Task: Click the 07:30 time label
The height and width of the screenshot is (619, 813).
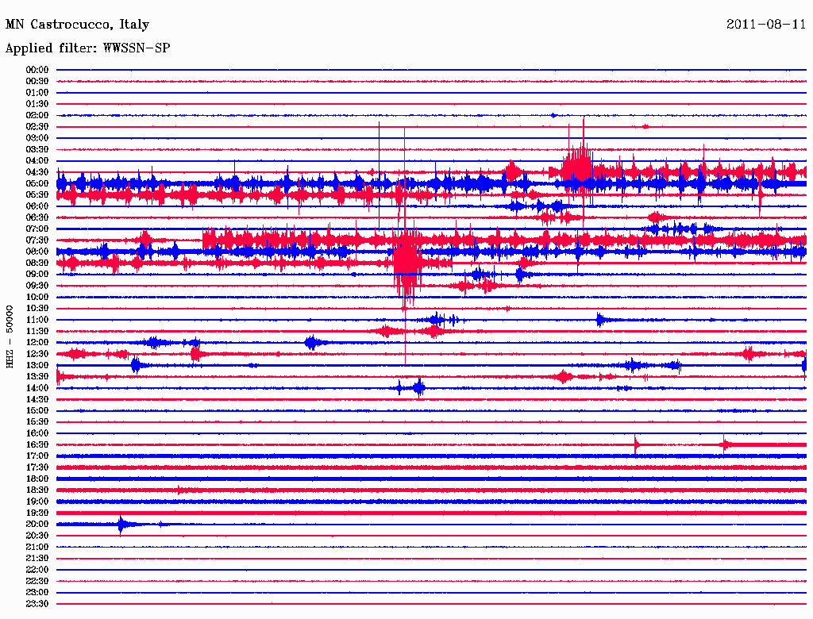Action: coord(37,240)
